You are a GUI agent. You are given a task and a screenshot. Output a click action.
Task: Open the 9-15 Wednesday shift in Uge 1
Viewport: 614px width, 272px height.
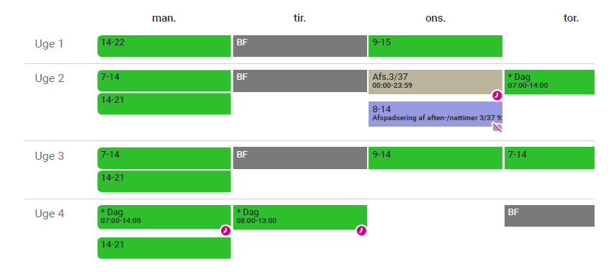(435, 46)
